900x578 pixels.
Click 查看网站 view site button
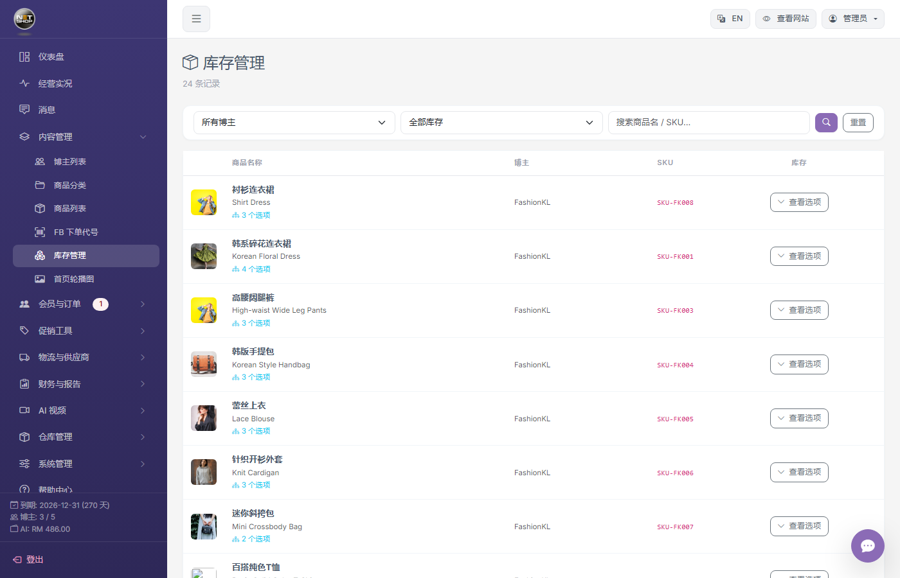click(x=786, y=19)
